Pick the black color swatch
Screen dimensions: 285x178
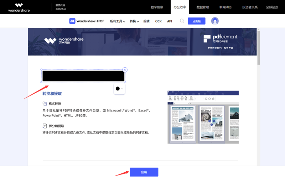pos(118,89)
